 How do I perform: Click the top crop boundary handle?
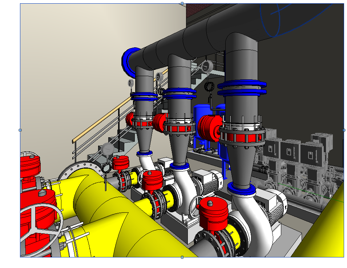[x=182, y=3]
